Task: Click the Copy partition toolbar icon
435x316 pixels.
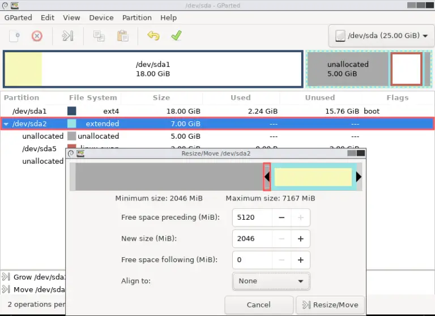Action: [99, 36]
